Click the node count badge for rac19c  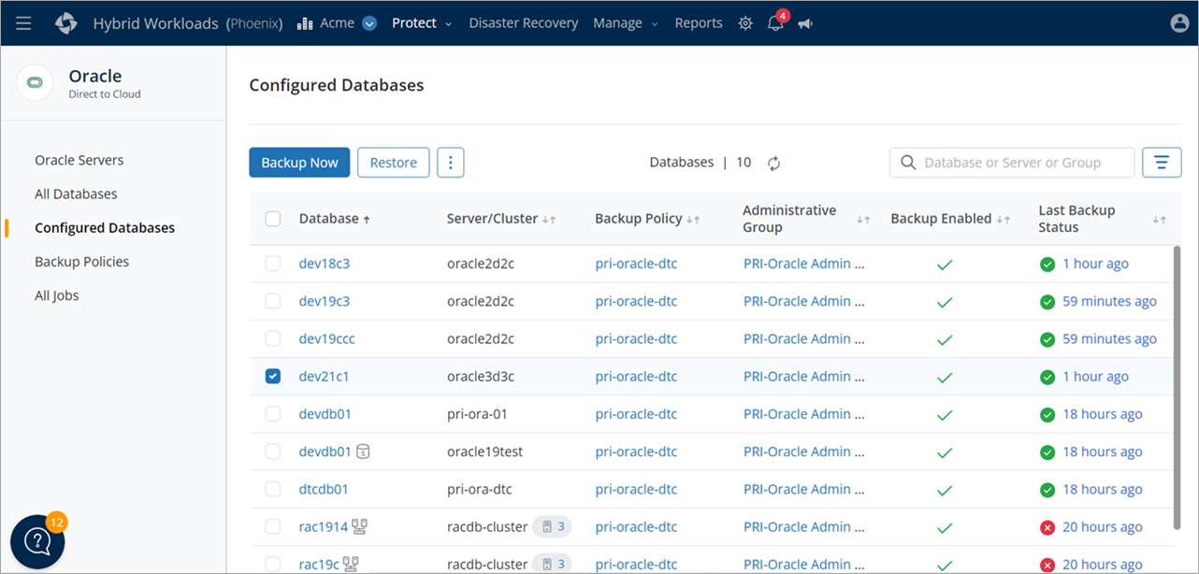pyautogui.click(x=552, y=564)
